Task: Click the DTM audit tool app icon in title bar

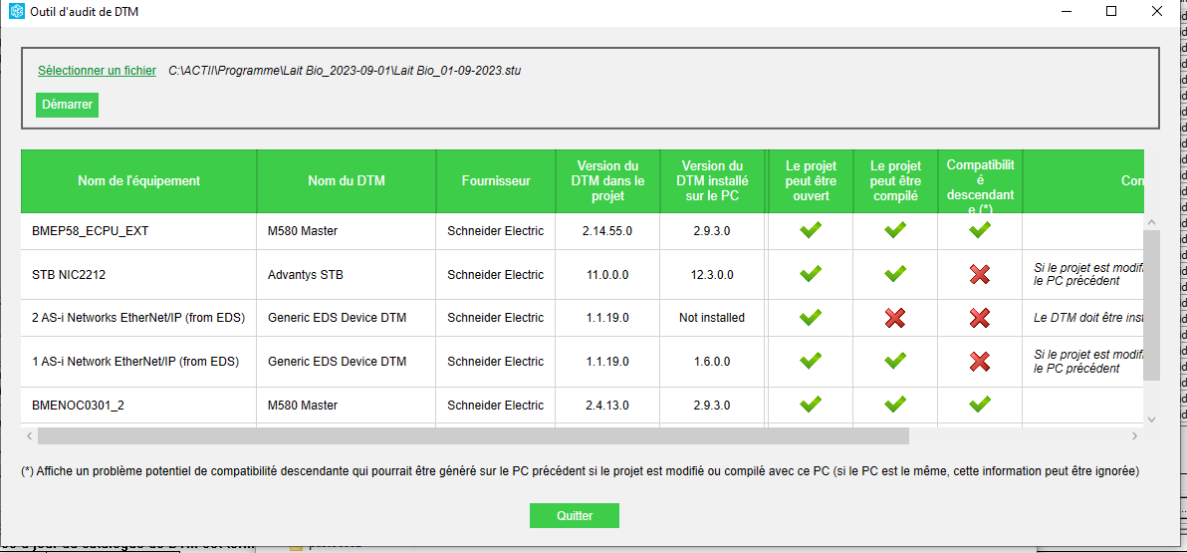Action: click(16, 11)
